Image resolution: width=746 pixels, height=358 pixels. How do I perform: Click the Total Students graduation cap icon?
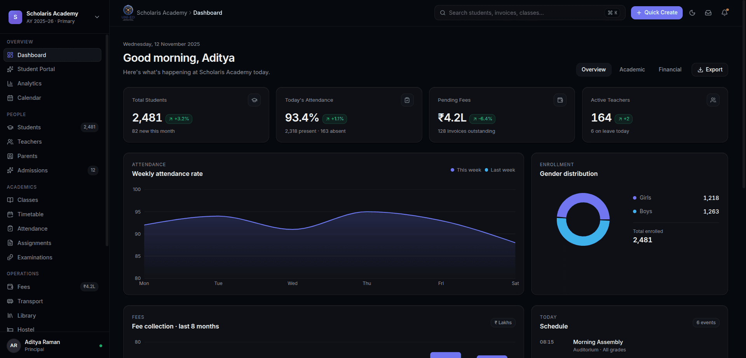[x=254, y=100]
